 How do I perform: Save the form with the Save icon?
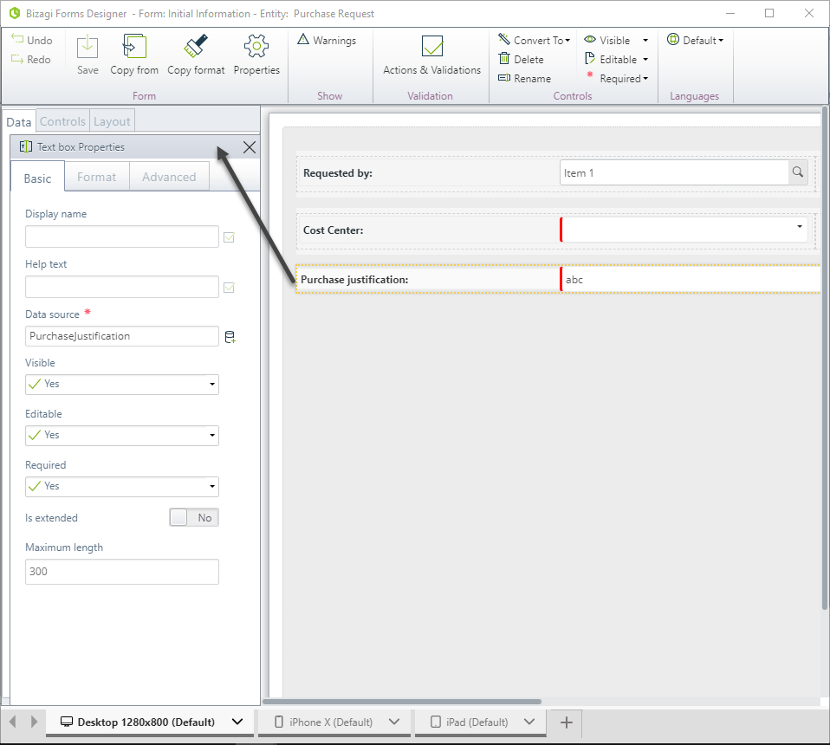click(x=88, y=47)
